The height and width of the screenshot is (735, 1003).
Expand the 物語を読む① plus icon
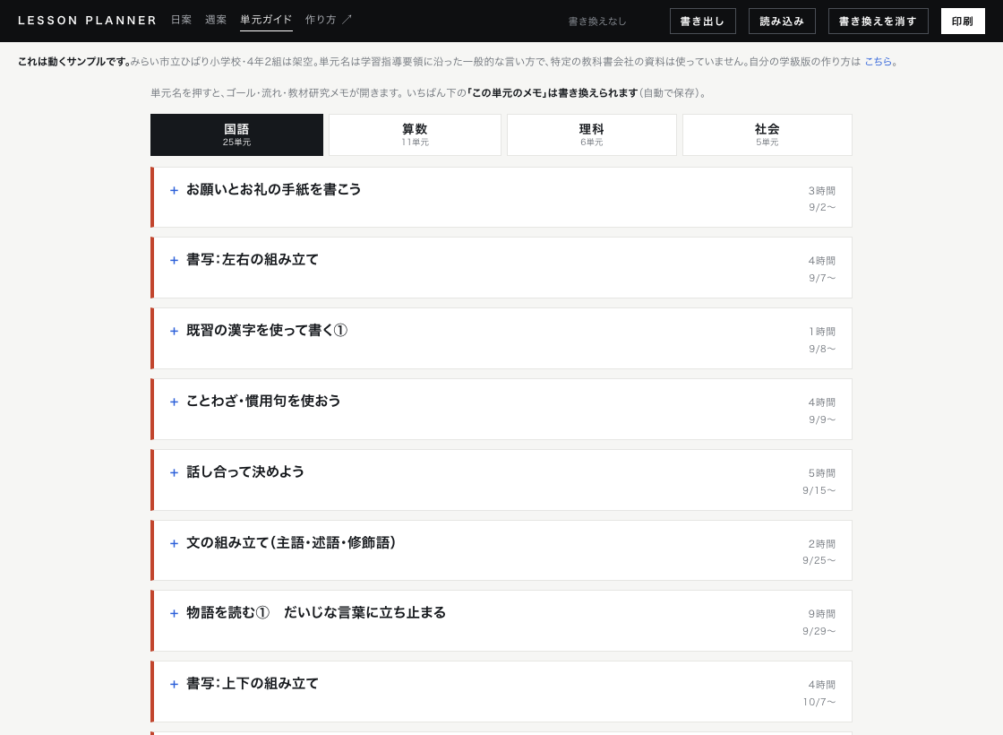click(x=174, y=613)
